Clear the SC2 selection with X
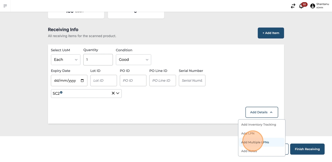 tap(113, 93)
